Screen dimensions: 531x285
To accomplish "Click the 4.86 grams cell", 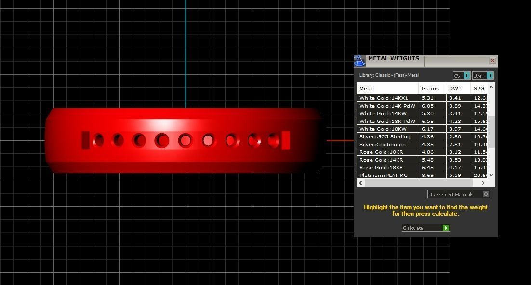I will (432, 152).
